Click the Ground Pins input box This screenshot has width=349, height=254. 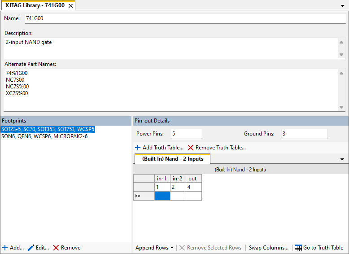click(x=304, y=134)
